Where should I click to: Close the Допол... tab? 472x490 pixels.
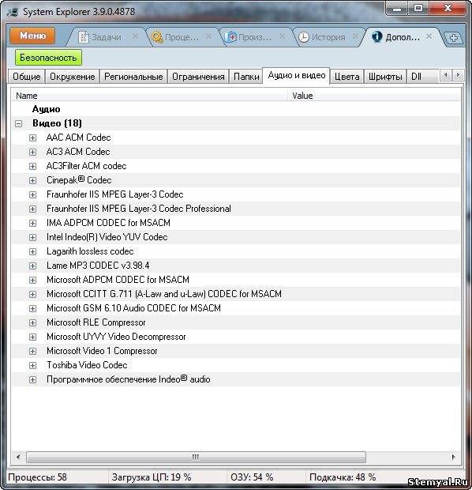(x=429, y=36)
